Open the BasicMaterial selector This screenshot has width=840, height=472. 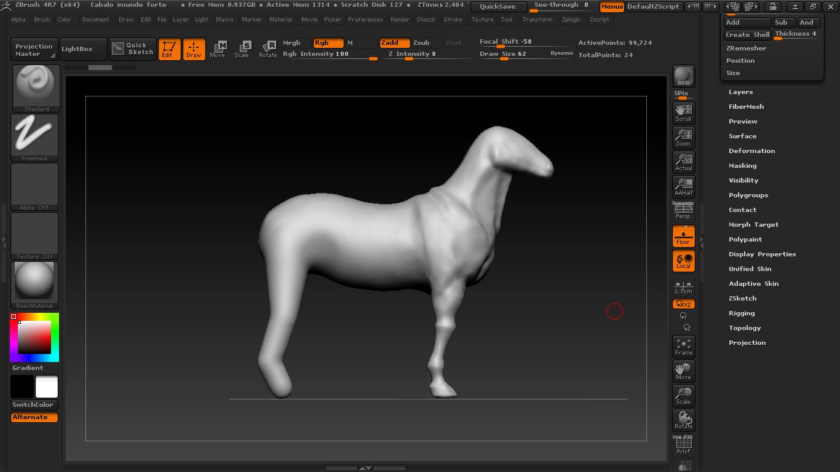(x=34, y=285)
